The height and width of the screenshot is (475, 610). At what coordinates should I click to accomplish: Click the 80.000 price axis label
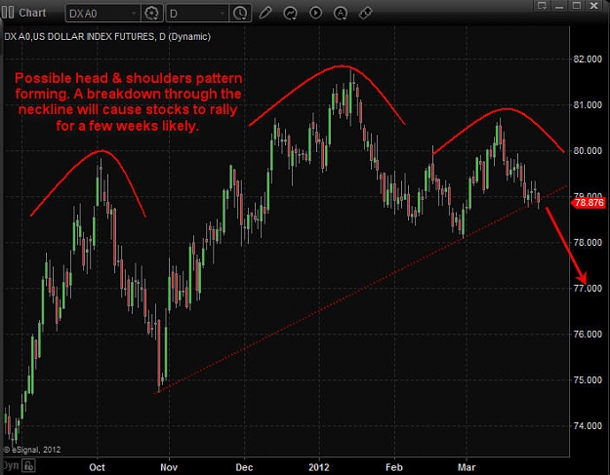click(588, 151)
